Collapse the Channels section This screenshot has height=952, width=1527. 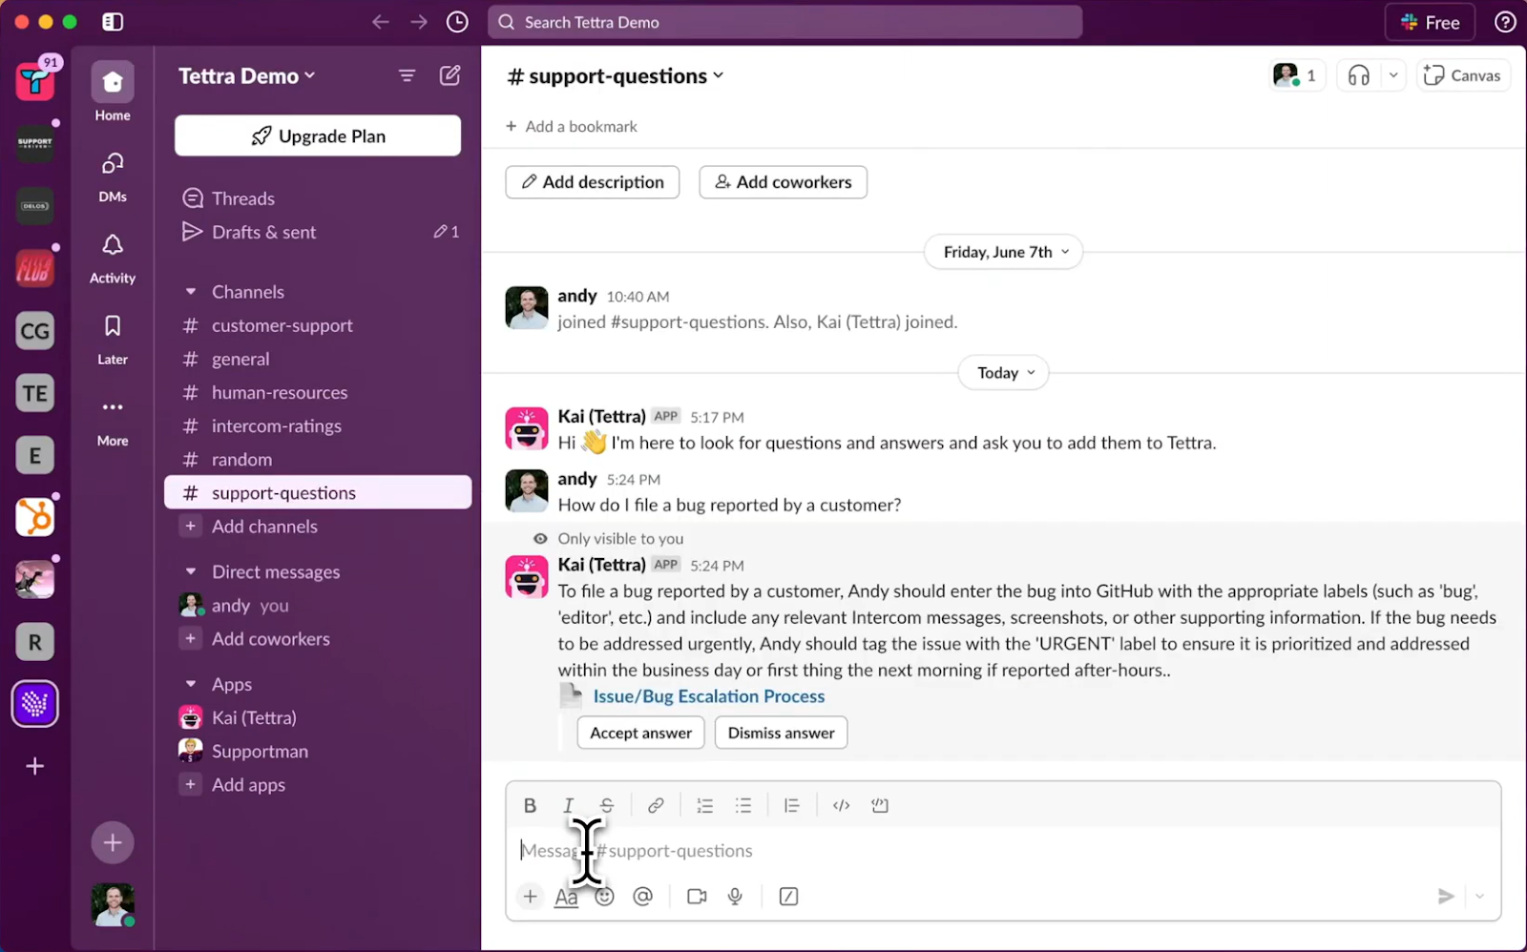tap(191, 292)
